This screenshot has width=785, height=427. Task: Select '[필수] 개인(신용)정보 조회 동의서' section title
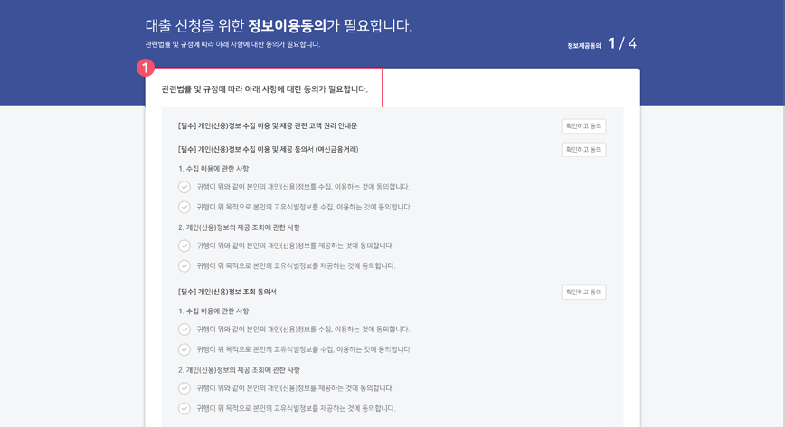[227, 292]
